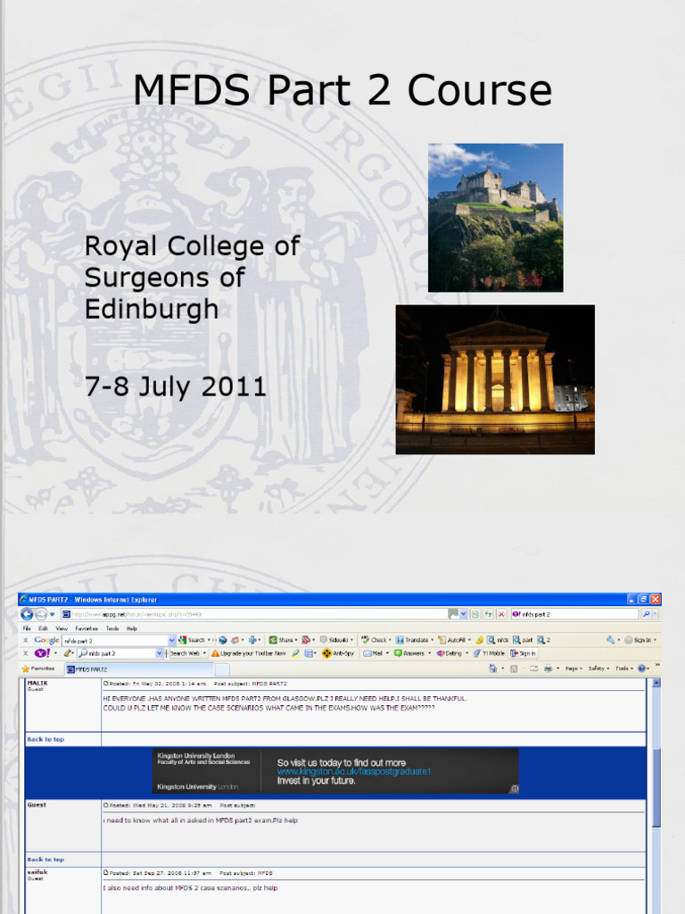
Task: Click the illuminated college building photo
Action: [x=495, y=379]
